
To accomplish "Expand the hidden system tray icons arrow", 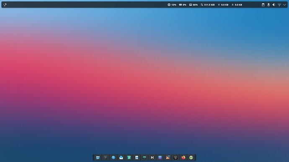I will point(284,5).
